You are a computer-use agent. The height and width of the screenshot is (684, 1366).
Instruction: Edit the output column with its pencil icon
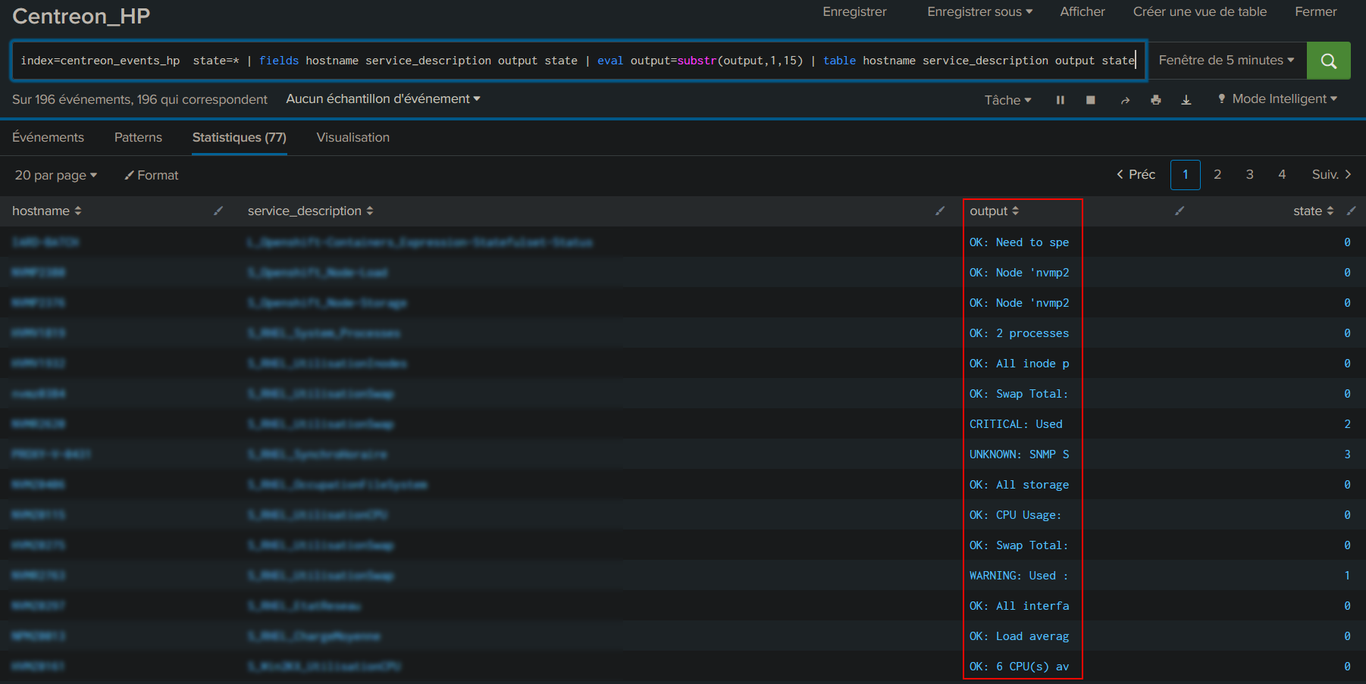point(1180,211)
